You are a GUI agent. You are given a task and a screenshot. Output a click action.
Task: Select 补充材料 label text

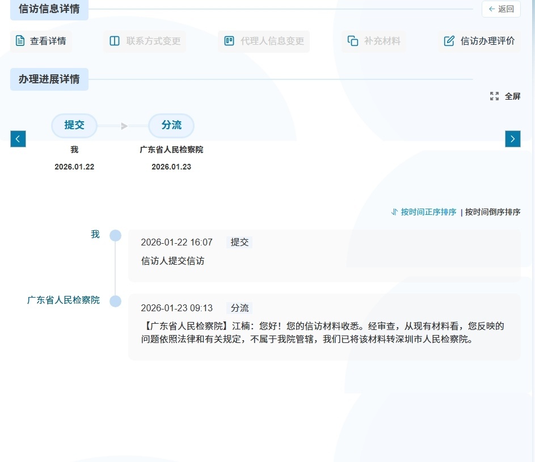click(x=382, y=41)
